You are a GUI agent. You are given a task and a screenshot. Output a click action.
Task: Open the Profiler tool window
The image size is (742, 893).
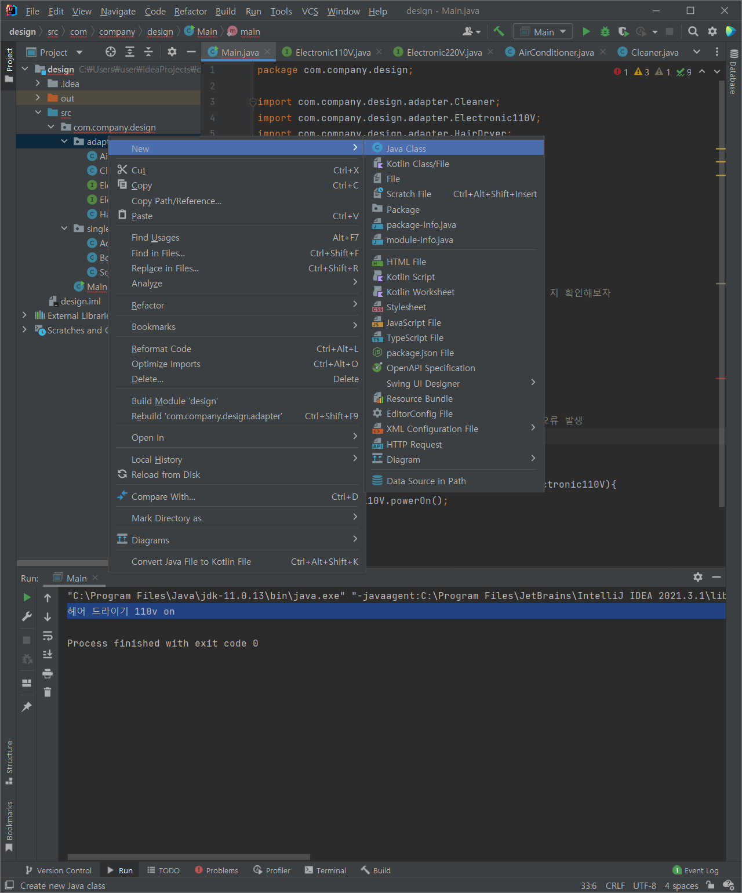point(272,870)
